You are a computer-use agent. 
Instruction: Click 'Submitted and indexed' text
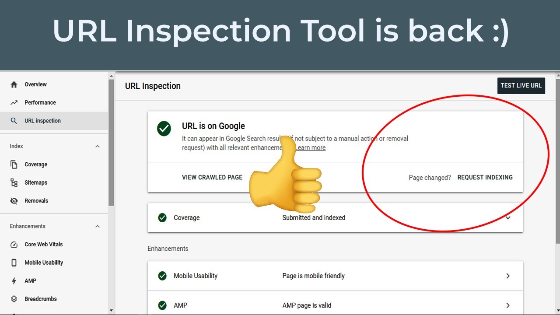pyautogui.click(x=314, y=217)
